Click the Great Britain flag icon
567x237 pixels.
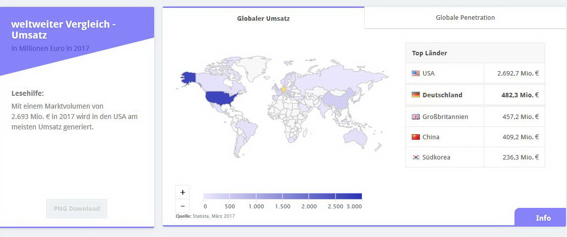[415, 117]
